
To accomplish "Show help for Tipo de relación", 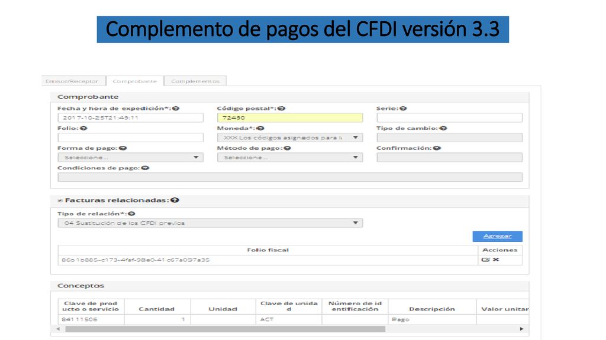I will click(132, 214).
